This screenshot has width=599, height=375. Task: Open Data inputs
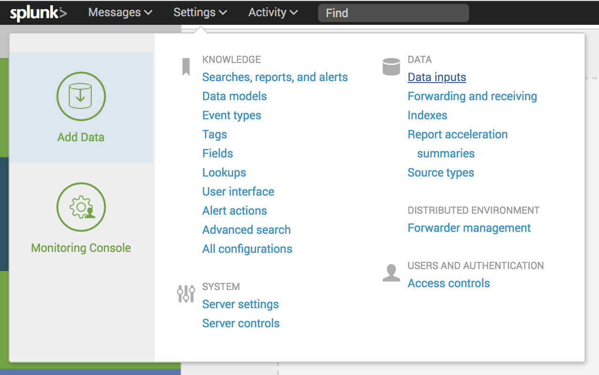coord(436,77)
